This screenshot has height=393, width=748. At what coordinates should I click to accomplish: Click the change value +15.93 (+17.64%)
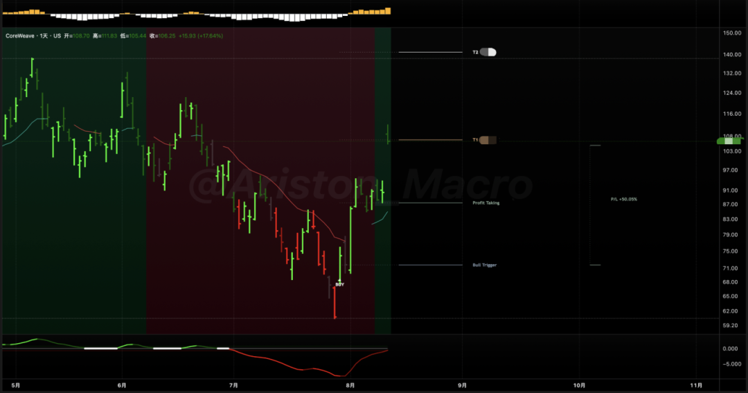(x=201, y=36)
